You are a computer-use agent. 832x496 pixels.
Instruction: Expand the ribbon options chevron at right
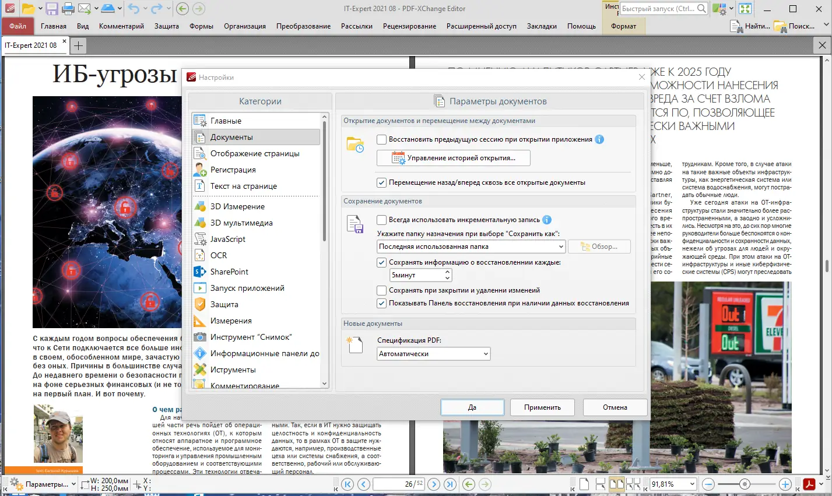826,26
